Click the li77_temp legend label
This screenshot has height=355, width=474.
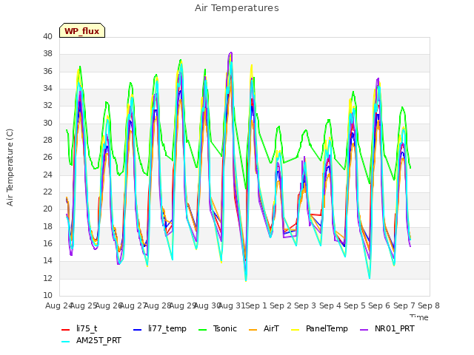pos(167,328)
